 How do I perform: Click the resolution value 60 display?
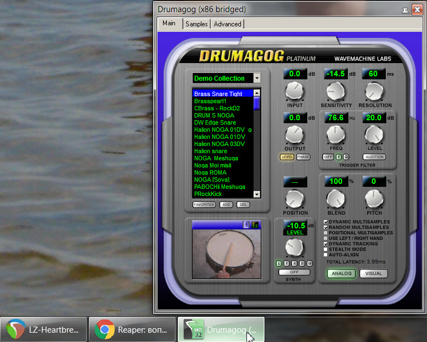click(x=374, y=74)
